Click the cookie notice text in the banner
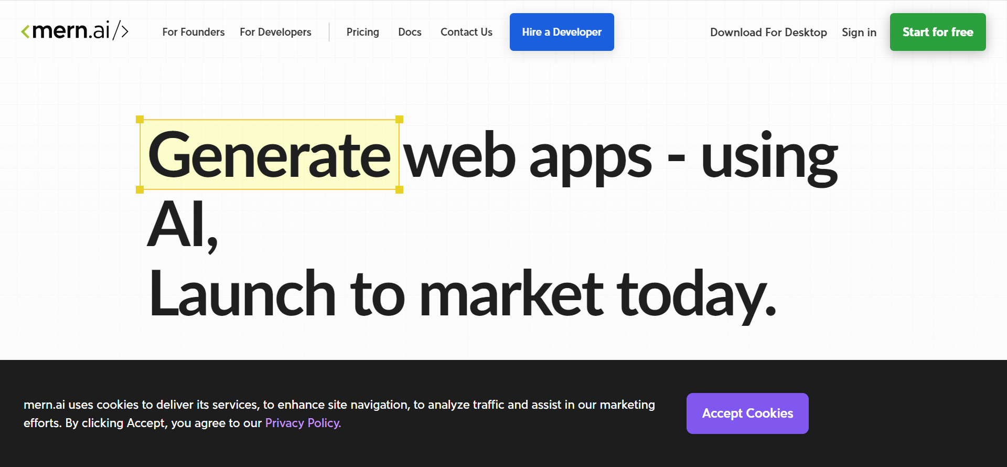1007x467 pixels. (x=339, y=405)
